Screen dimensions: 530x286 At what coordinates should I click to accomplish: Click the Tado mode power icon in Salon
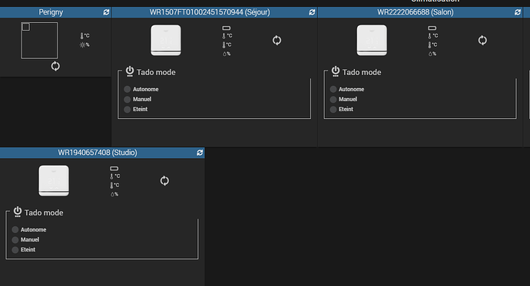336,71
